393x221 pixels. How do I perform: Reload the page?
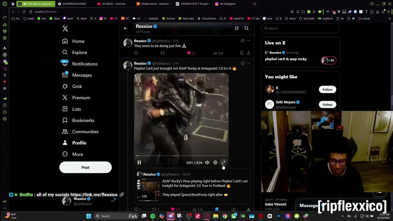(24, 12)
